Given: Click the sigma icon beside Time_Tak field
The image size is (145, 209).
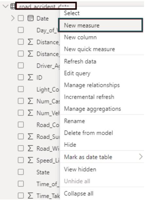Looking at the screenshot, I should 30,196.
